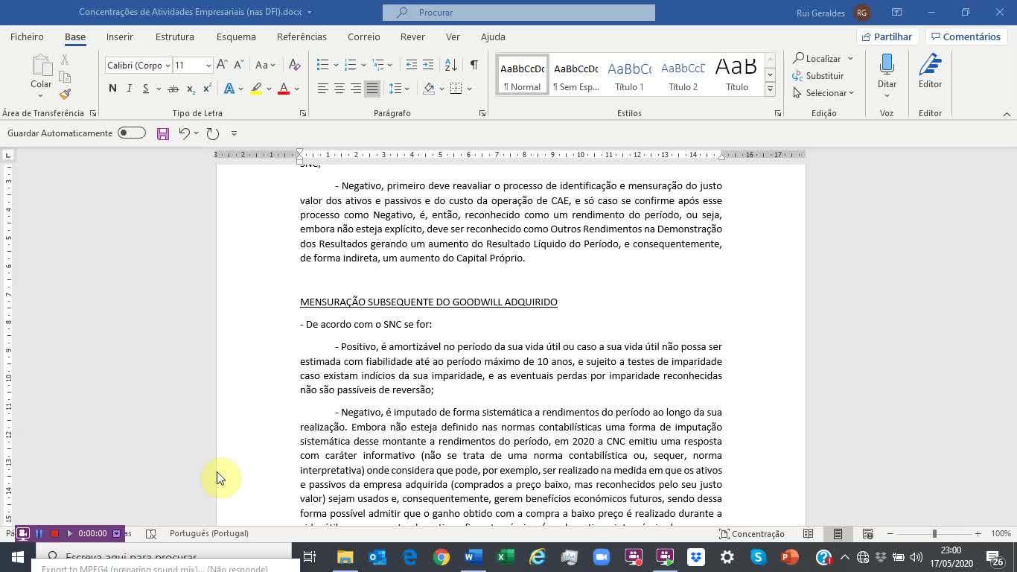
Task: Open the Calibri font name dropdown
Action: pyautogui.click(x=138, y=65)
